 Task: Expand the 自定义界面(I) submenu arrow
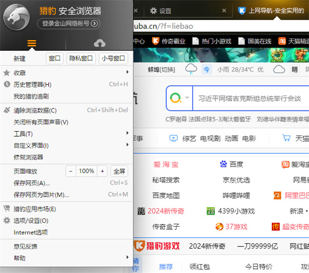pyautogui.click(x=128, y=145)
